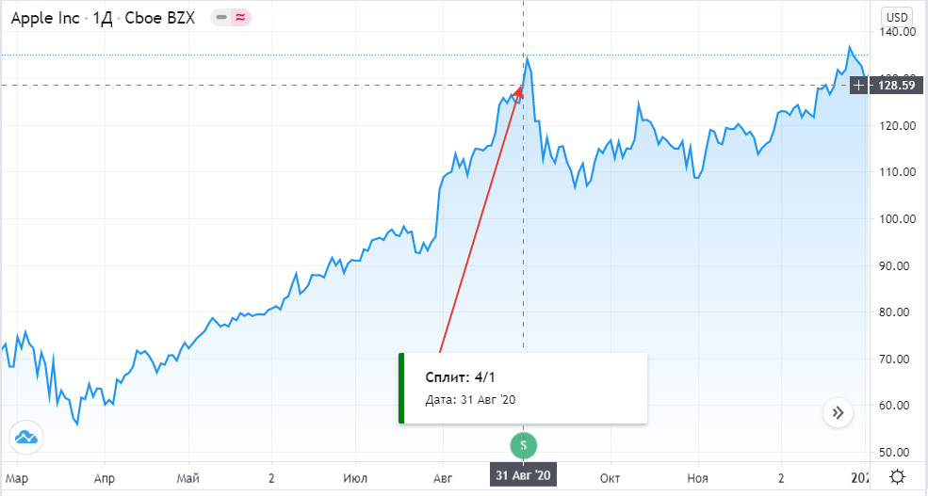Click the Июл label on time axis
This screenshot has height=496, width=928.
click(x=355, y=477)
